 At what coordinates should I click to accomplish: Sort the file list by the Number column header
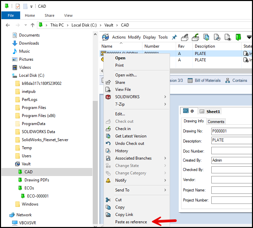pos(159,46)
